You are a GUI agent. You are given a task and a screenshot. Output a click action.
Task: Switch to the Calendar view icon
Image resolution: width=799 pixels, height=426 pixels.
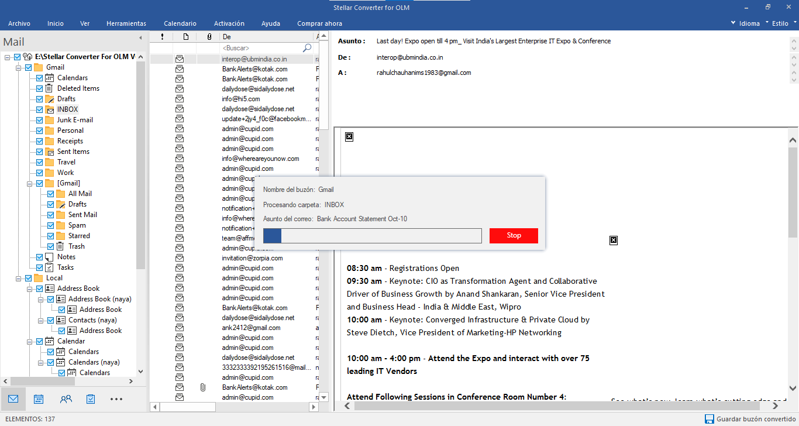(39, 399)
